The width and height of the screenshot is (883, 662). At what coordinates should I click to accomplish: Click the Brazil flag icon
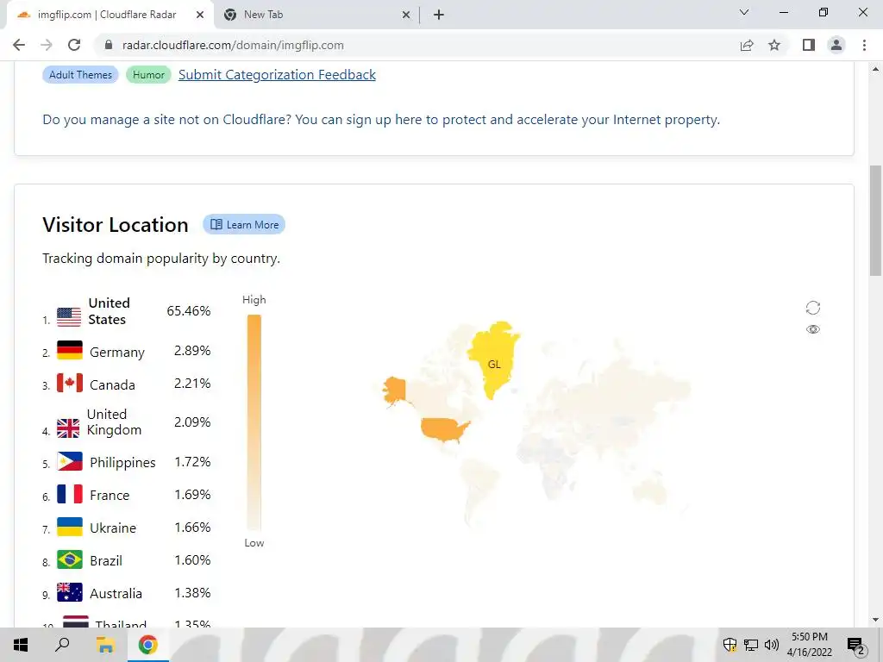click(69, 559)
